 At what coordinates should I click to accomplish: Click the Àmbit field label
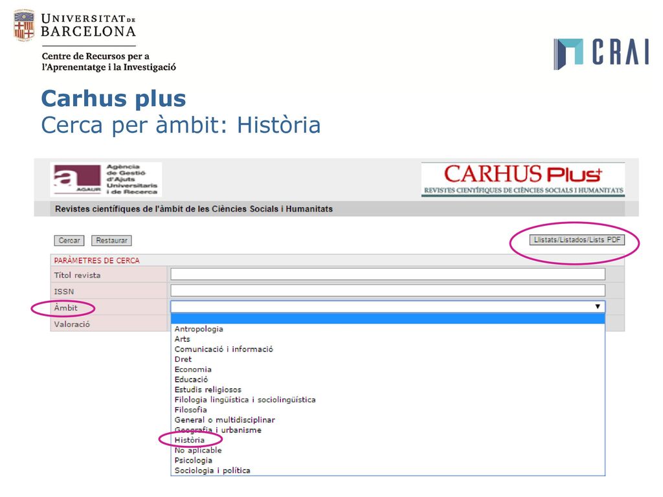coord(65,308)
